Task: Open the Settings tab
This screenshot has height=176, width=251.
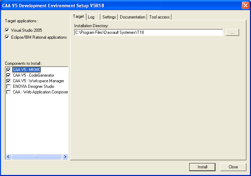Action: [109, 17]
